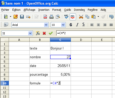Open Page preview magnifier icon
This screenshot has height=98, width=115.
[x=58, y=17]
